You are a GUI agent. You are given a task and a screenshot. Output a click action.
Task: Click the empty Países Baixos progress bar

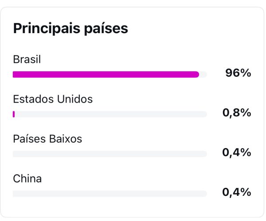(110, 154)
